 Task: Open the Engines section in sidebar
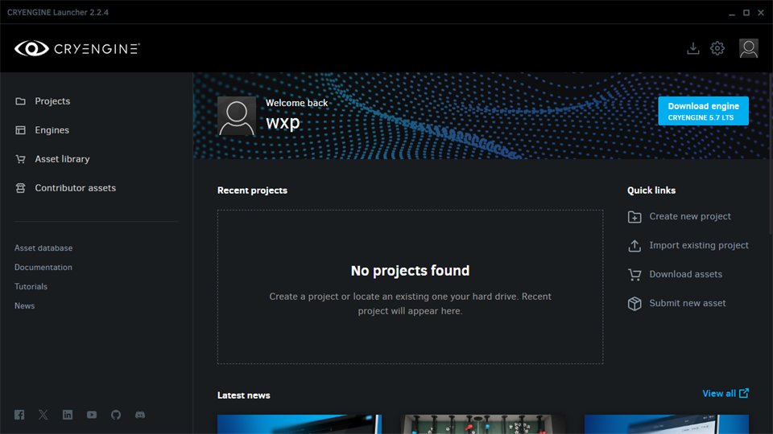tap(43, 130)
